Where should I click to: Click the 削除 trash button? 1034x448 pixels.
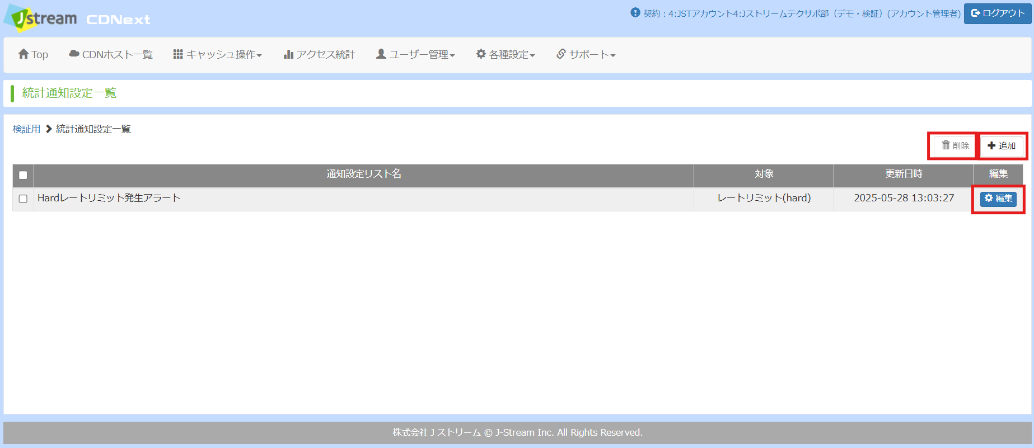click(x=955, y=146)
